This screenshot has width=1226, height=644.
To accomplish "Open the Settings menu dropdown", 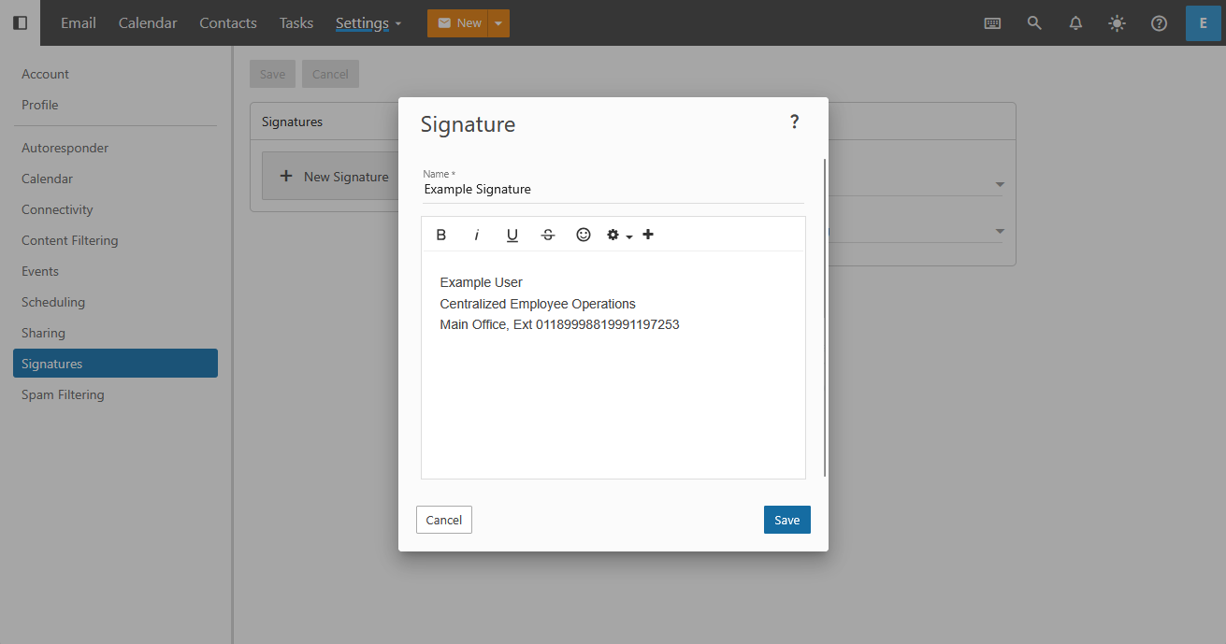I will (368, 23).
